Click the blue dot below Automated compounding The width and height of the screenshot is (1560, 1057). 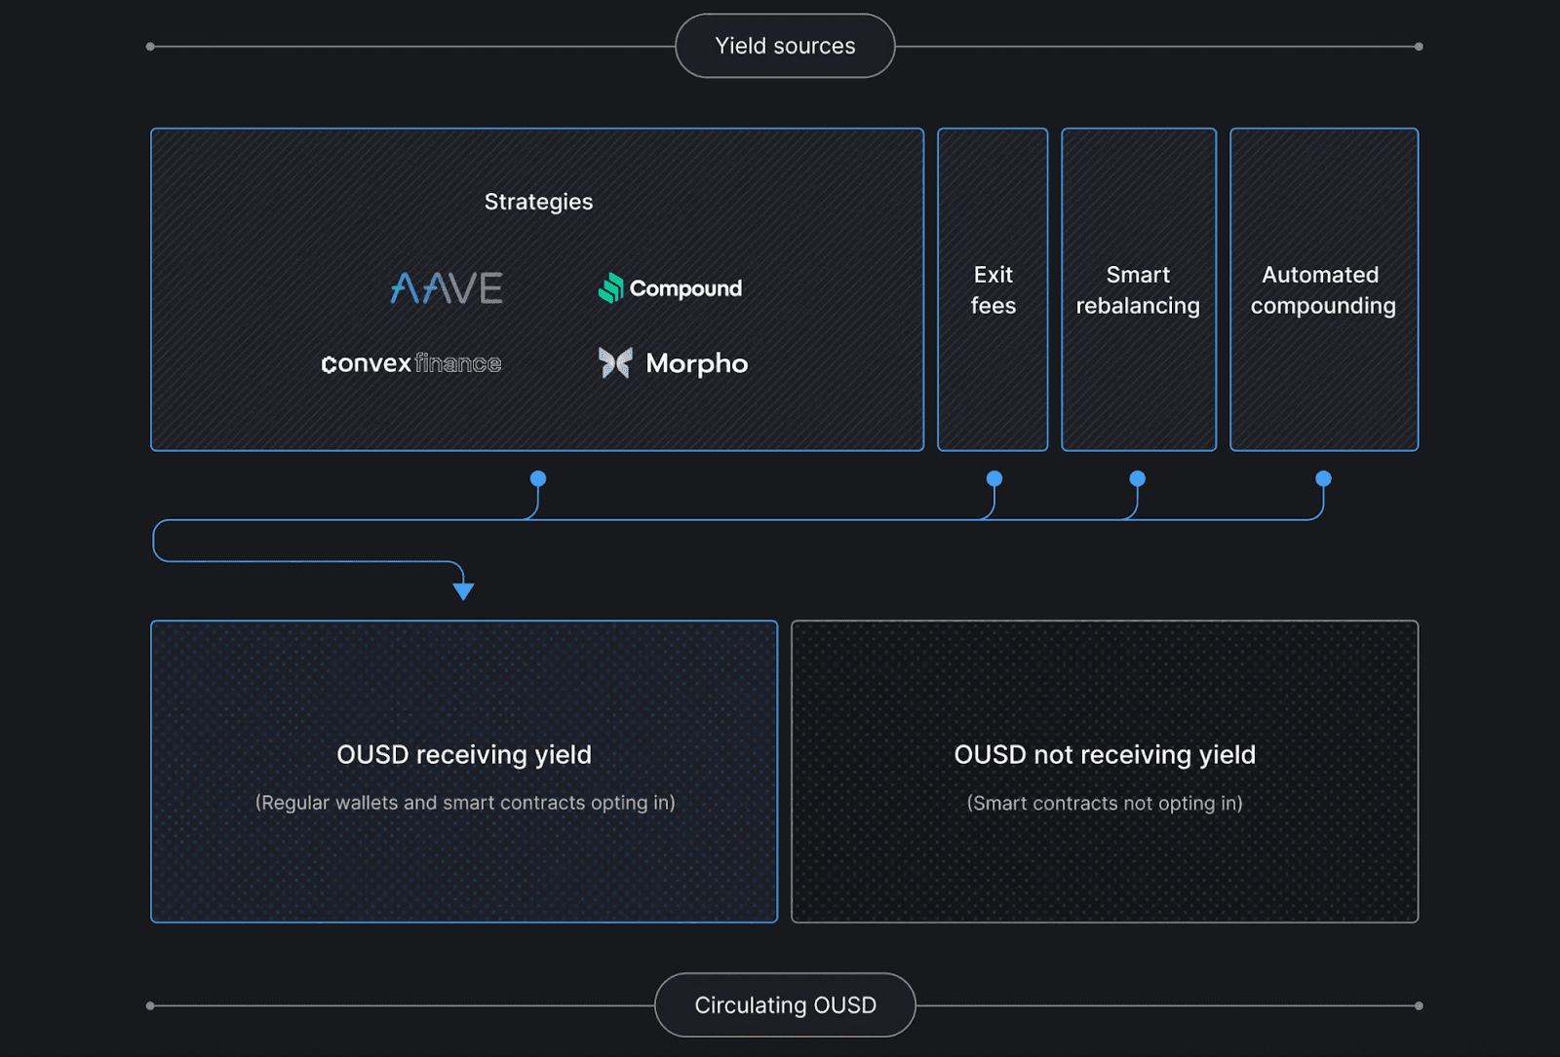point(1323,478)
